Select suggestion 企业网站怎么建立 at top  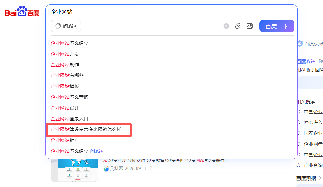70,43
